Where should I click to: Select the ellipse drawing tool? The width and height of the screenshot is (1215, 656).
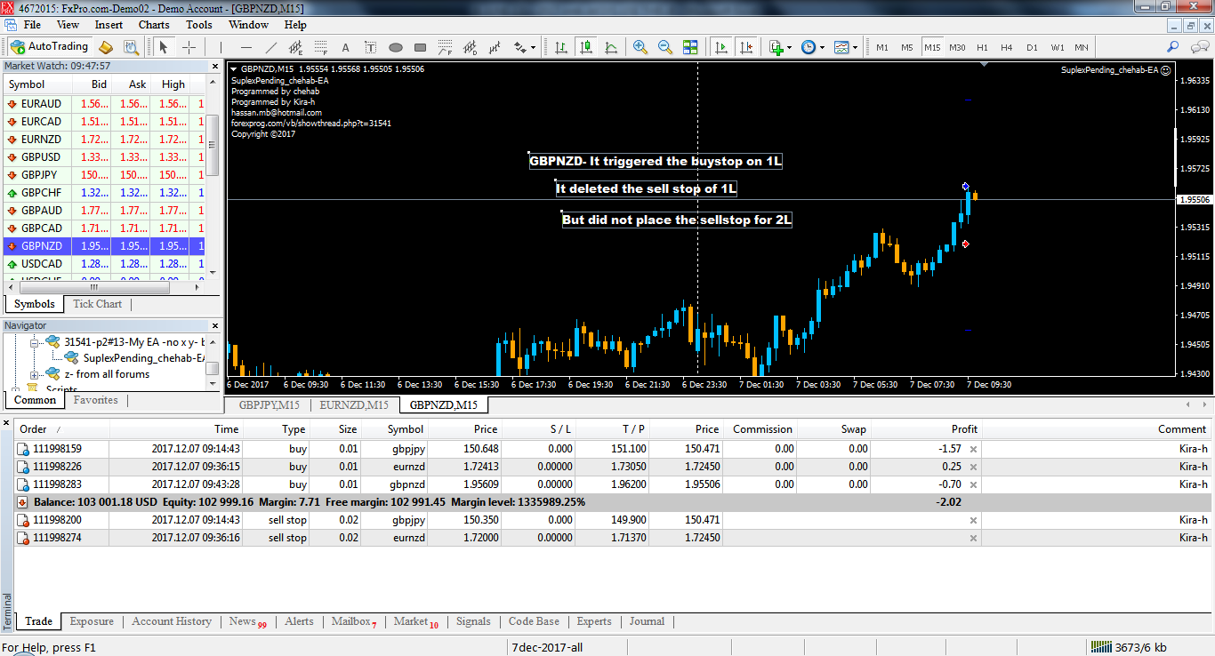tap(396, 47)
